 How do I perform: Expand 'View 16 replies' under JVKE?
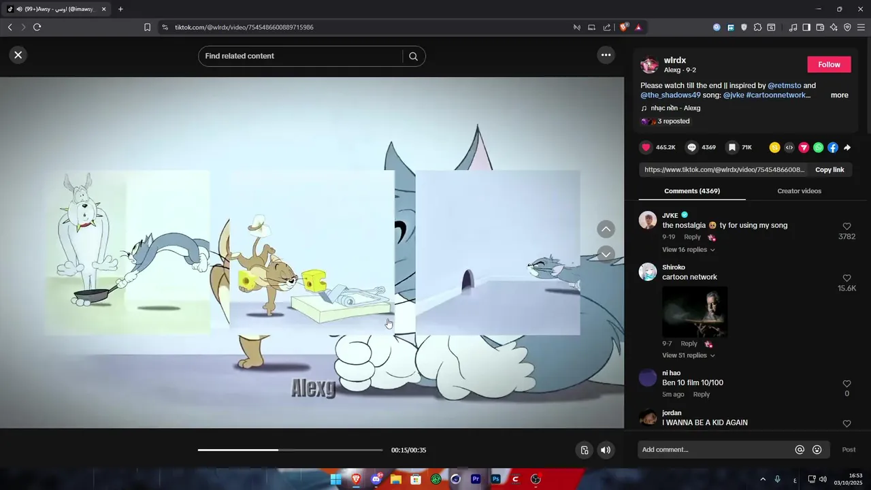coord(689,250)
